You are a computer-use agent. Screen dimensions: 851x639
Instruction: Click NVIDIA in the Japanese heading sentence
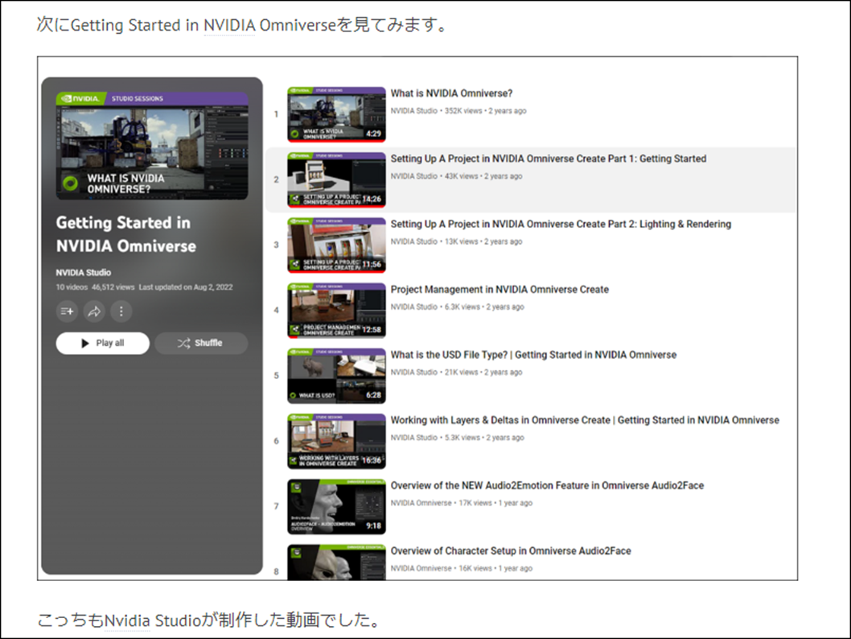(229, 25)
